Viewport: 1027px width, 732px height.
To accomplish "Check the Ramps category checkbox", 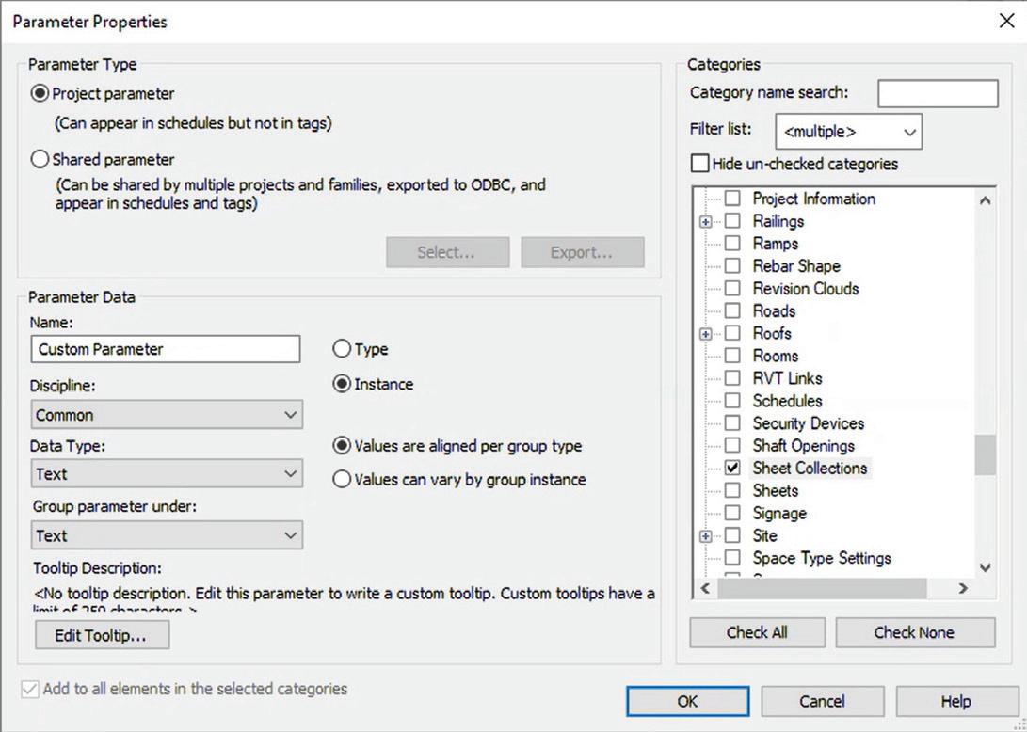I will (732, 244).
